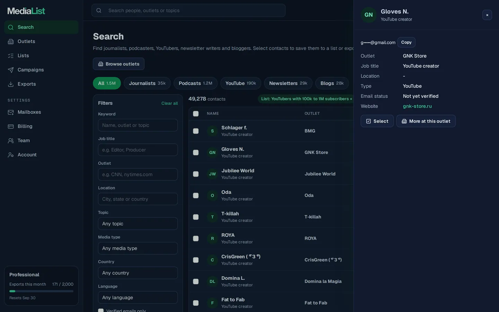Click the Search icon in sidebar

pos(11,27)
